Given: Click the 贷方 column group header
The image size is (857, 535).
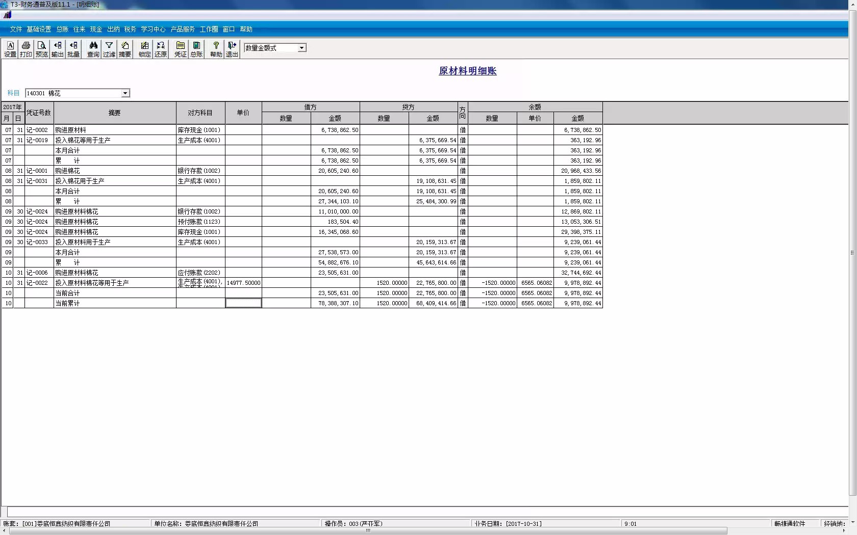Looking at the screenshot, I should (409, 107).
